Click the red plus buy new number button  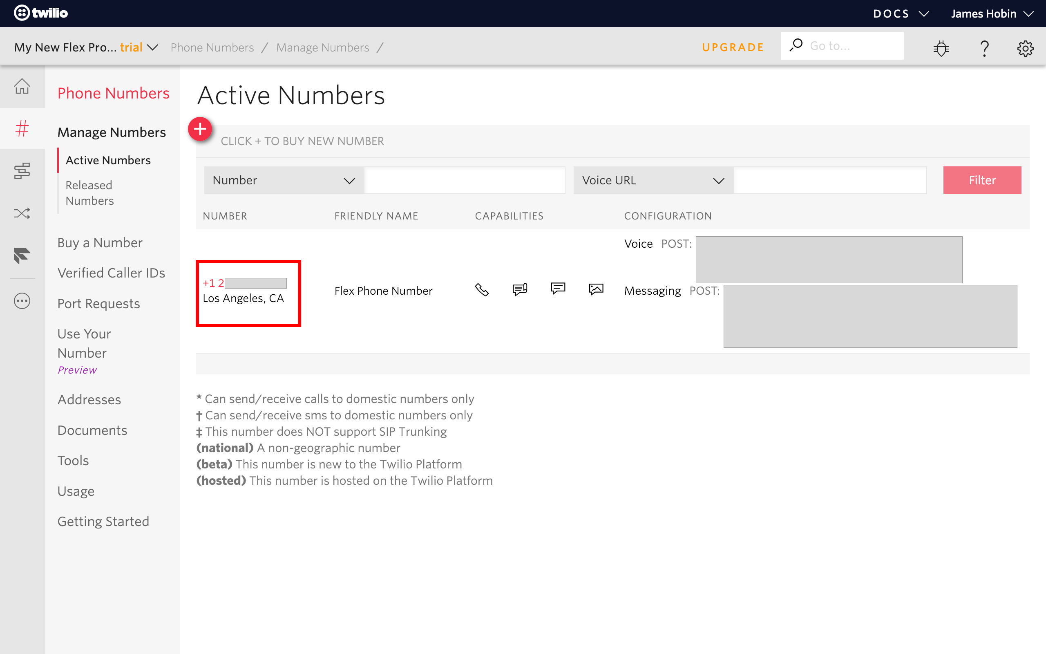coord(200,130)
